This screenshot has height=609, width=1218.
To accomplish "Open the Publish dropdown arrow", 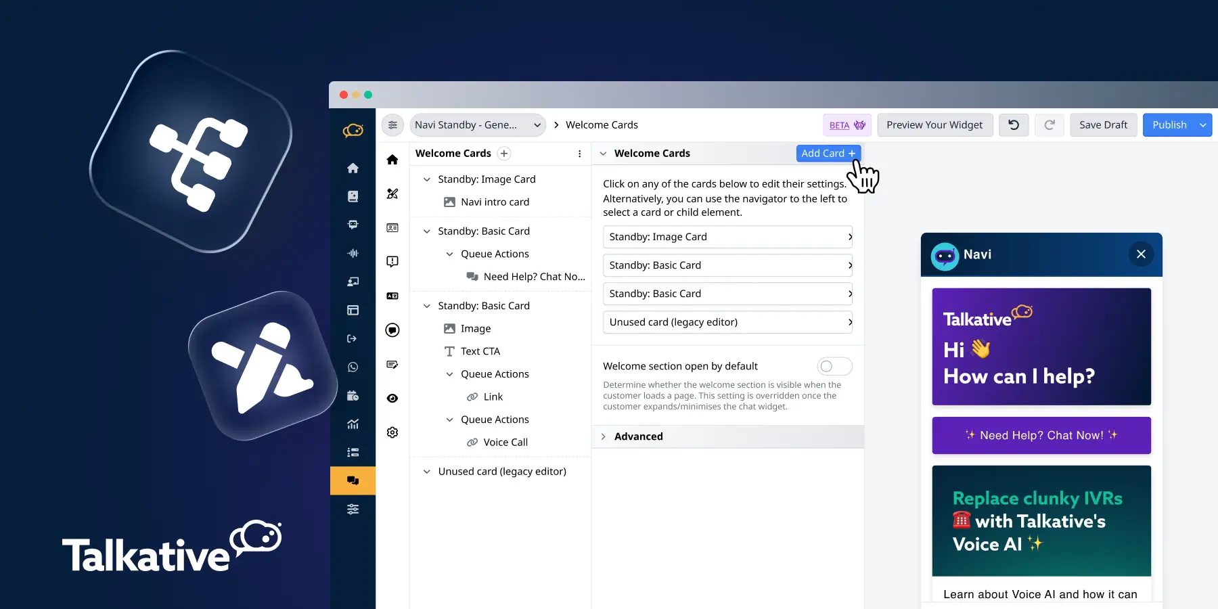I will [1202, 125].
